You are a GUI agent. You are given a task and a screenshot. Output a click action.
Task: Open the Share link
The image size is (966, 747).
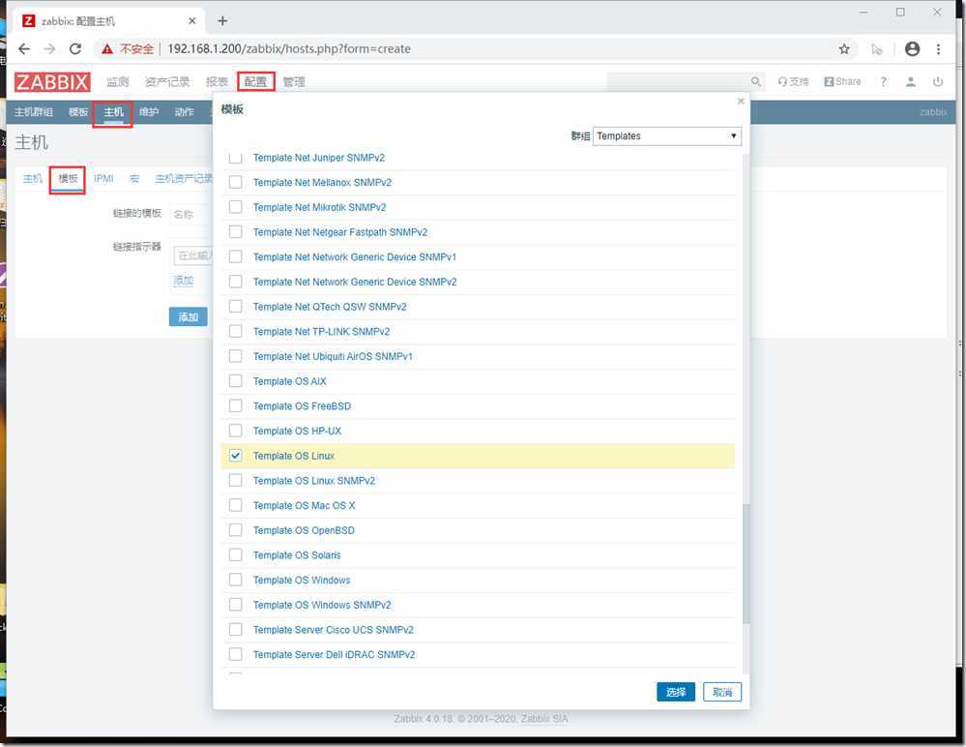coord(842,81)
